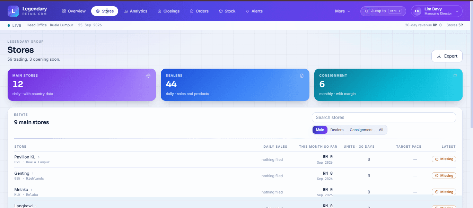Open the Pavilion KL store
This screenshot has height=208, width=473.
pyautogui.click(x=25, y=157)
